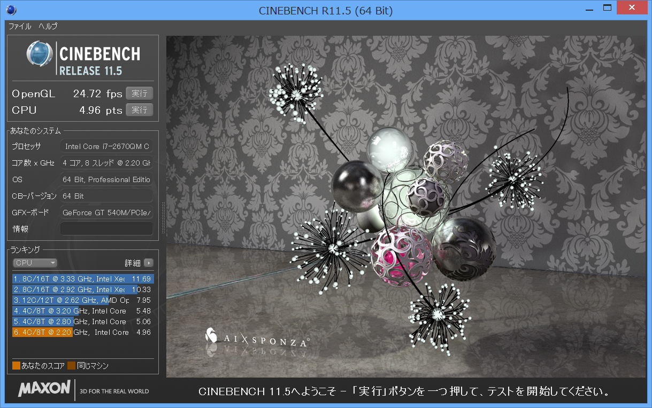Click the 詳細 label in ranking panel
652x408 pixels.
pos(133,263)
